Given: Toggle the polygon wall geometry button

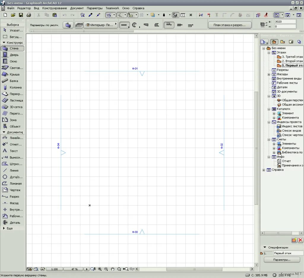Looking at the screenshot, I should (157, 25).
